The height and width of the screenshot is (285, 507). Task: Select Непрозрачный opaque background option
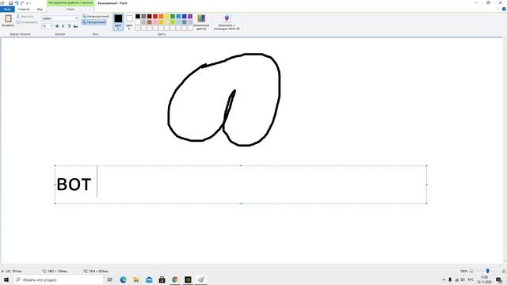95,16
